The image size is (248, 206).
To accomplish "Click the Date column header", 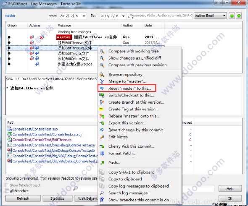I will pyautogui.click(x=148, y=26).
